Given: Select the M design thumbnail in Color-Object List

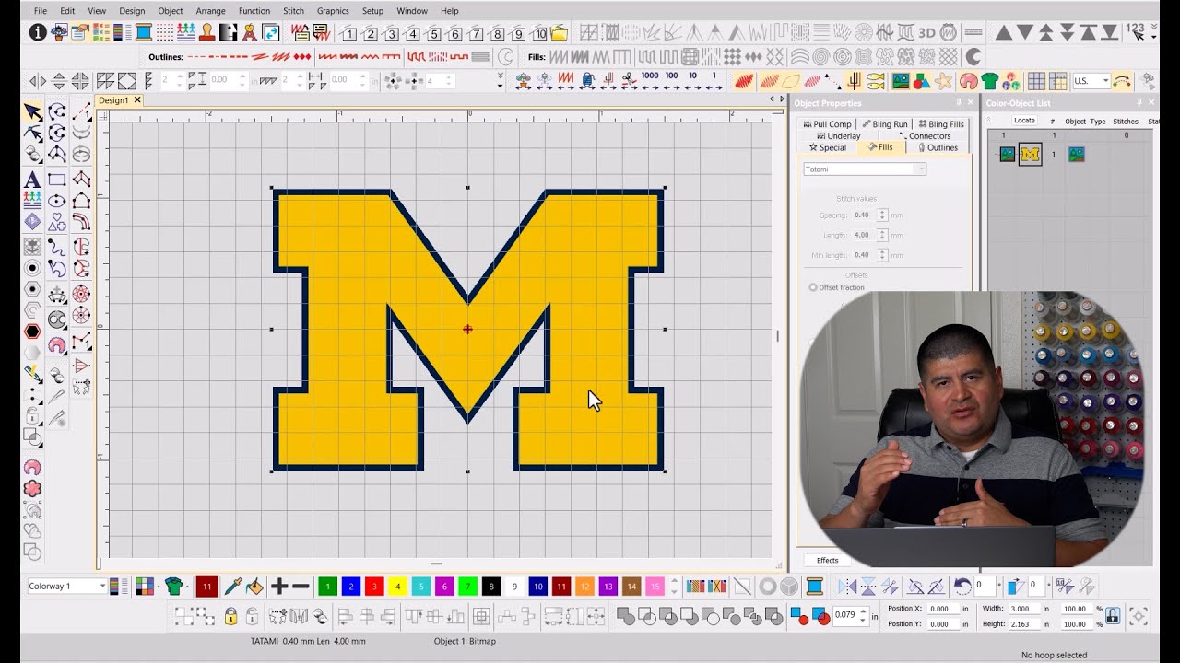Looking at the screenshot, I should point(1030,155).
